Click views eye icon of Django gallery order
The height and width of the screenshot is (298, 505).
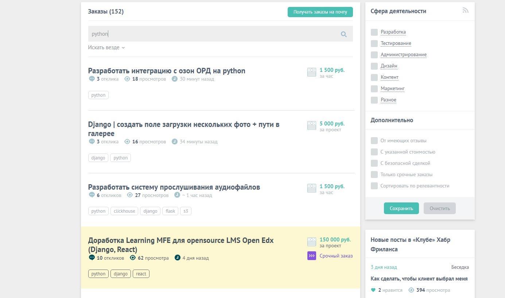tap(127, 142)
